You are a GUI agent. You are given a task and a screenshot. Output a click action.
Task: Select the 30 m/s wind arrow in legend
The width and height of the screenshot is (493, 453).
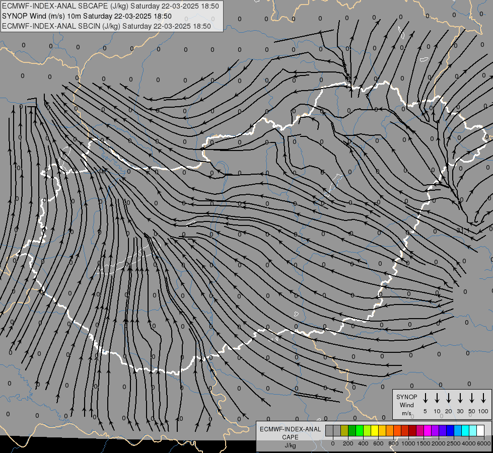coord(460,398)
